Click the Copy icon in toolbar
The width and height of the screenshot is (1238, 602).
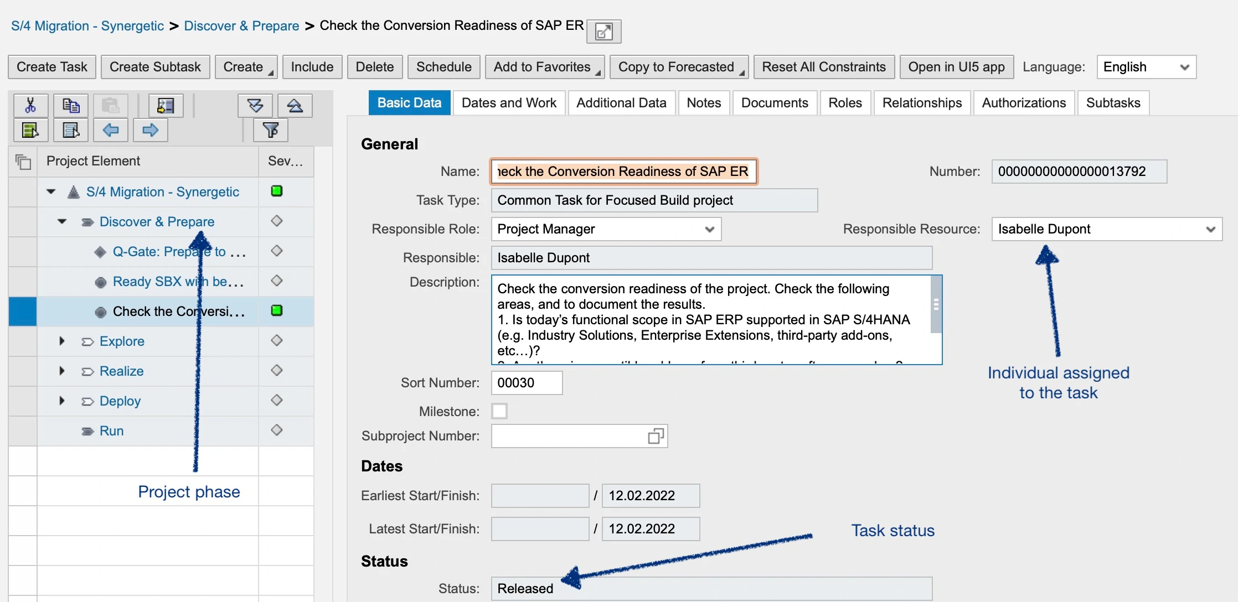(68, 103)
